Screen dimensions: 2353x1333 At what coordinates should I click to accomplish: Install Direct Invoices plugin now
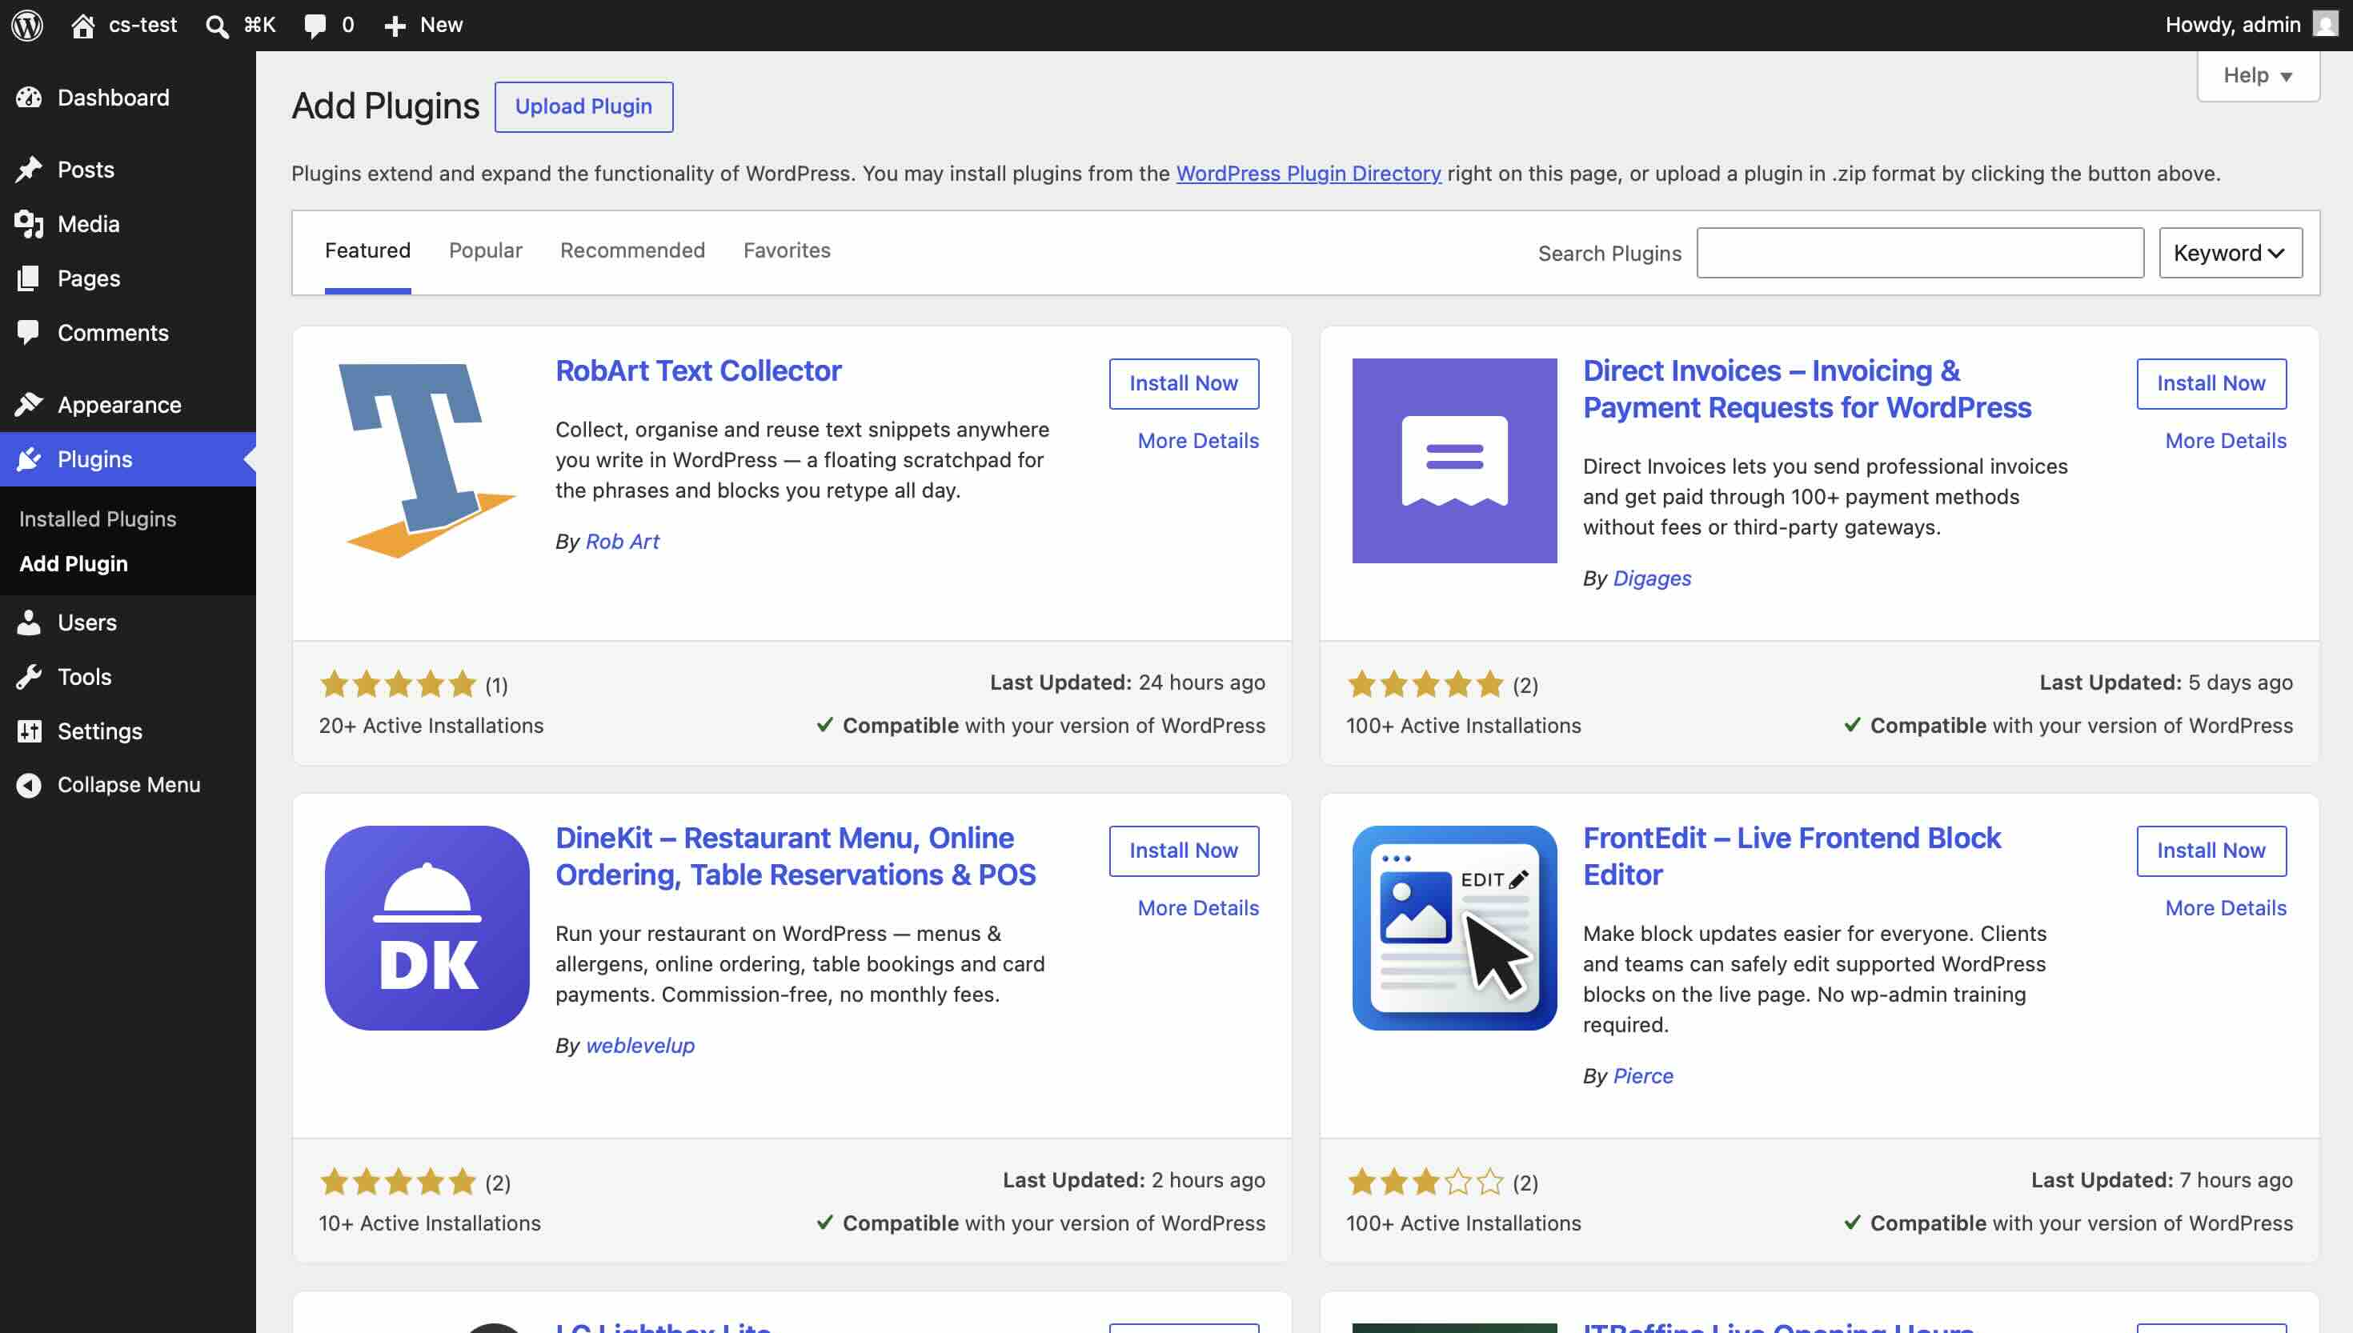[x=2211, y=383]
